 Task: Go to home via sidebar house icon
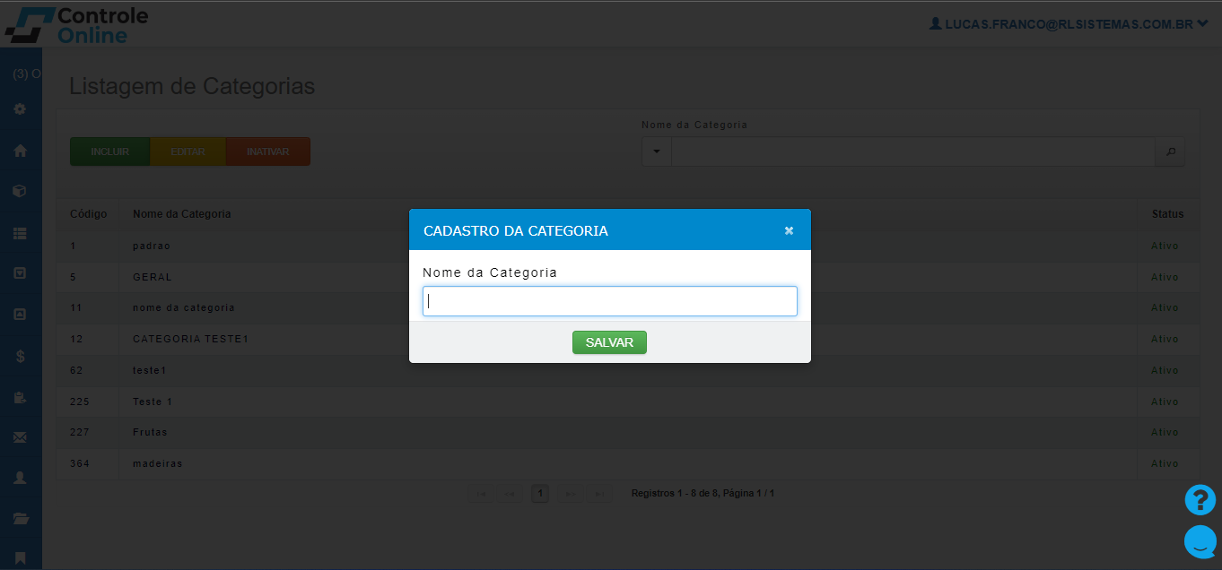point(20,151)
